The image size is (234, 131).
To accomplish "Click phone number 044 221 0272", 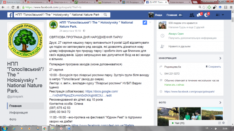I will pyautogui.click(x=172, y=74).
